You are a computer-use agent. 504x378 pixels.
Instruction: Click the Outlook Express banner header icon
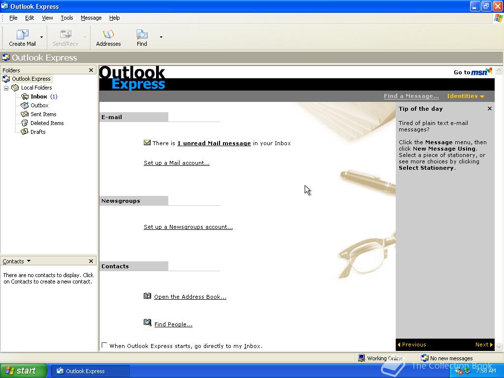[6, 58]
